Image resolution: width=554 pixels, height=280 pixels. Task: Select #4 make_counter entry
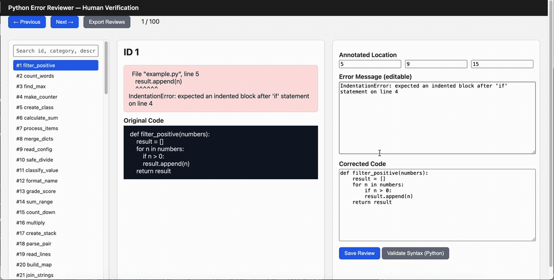click(56, 97)
